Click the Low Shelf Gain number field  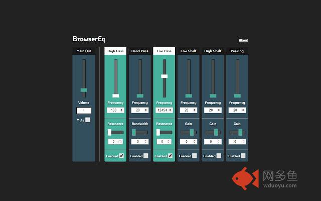click(x=189, y=142)
